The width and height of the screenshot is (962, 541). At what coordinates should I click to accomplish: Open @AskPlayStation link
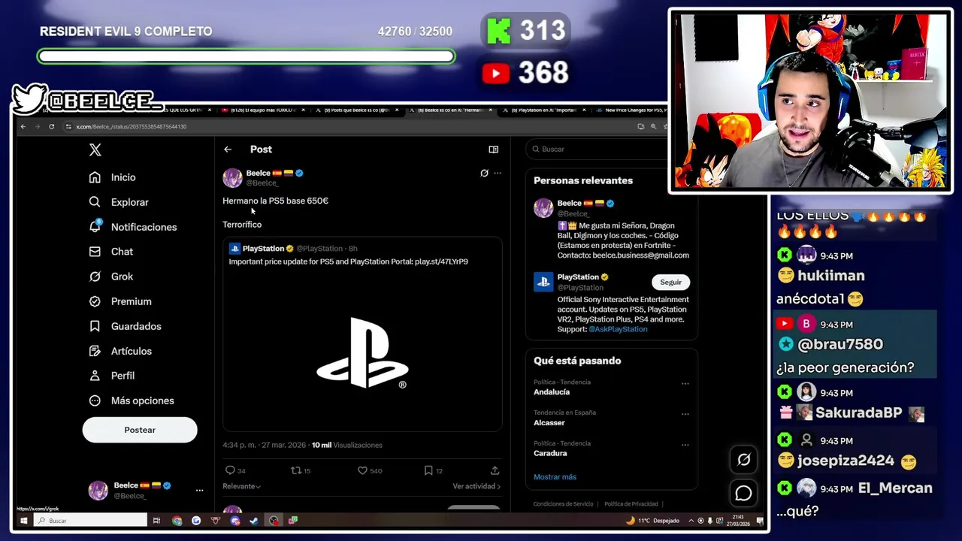click(x=618, y=329)
